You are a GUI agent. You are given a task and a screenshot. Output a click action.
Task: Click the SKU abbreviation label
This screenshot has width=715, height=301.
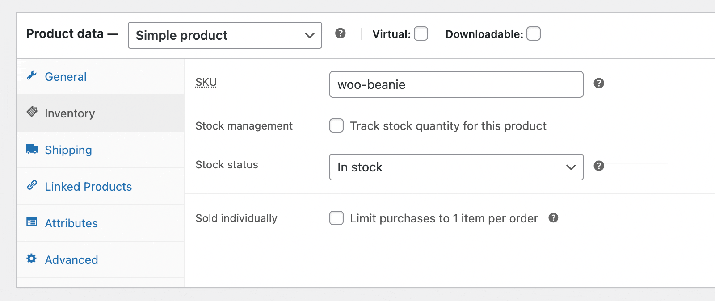click(x=206, y=82)
